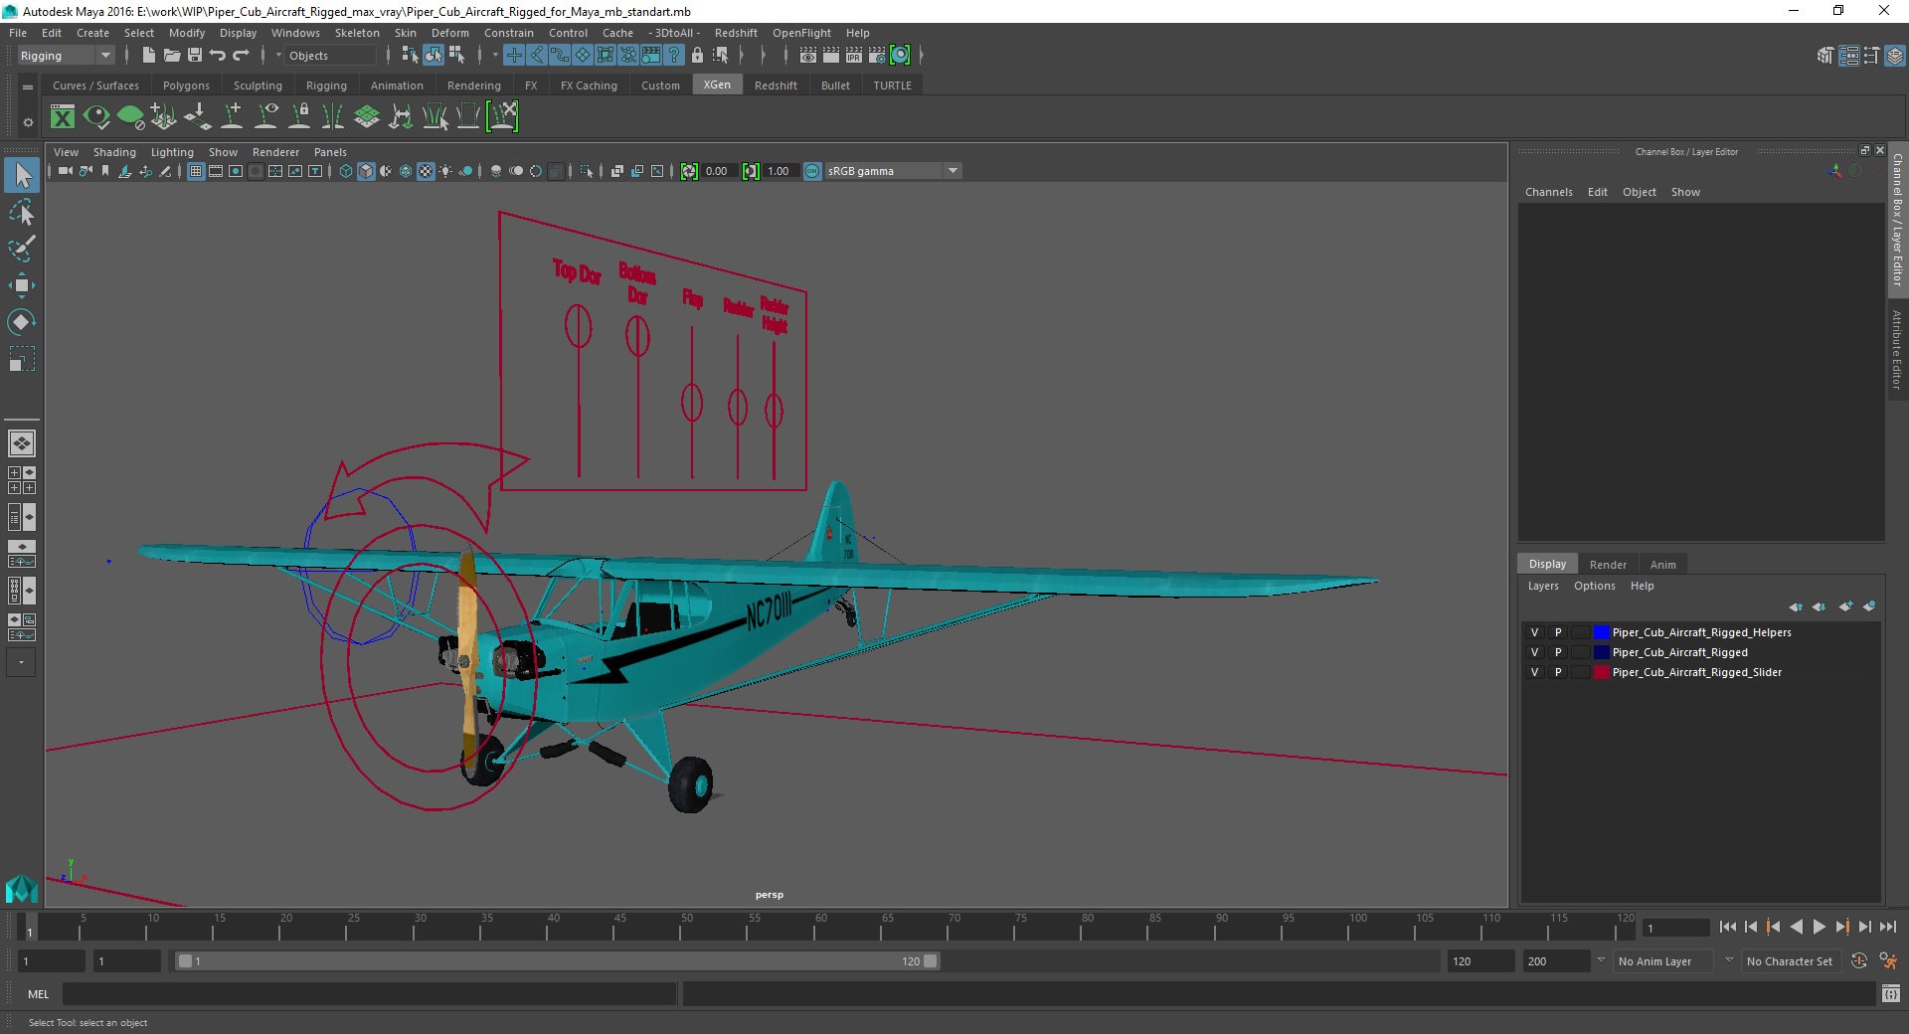The width and height of the screenshot is (1909, 1034).
Task: Switch to the Polygons shelf tab
Action: (186, 86)
